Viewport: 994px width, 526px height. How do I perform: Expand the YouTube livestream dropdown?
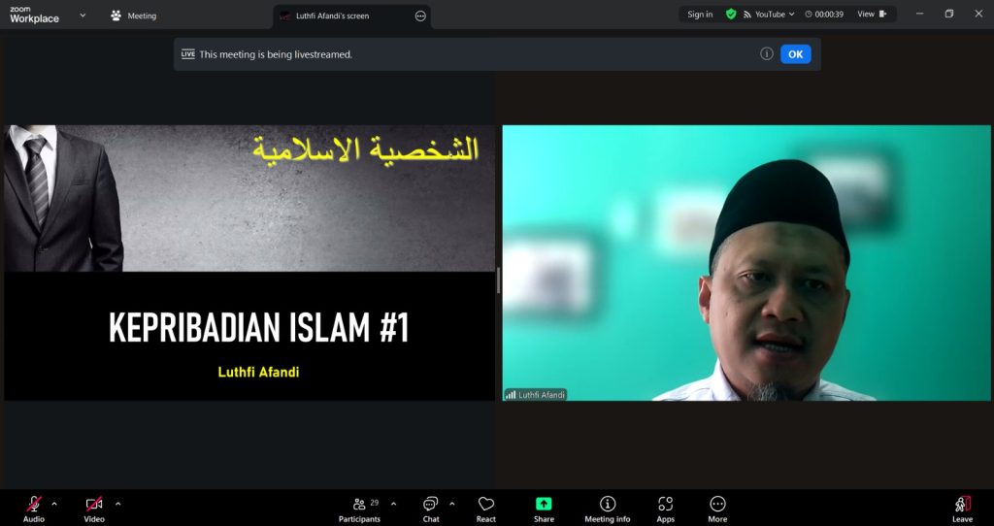pos(792,15)
